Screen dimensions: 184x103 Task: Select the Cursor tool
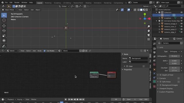click(4, 20)
